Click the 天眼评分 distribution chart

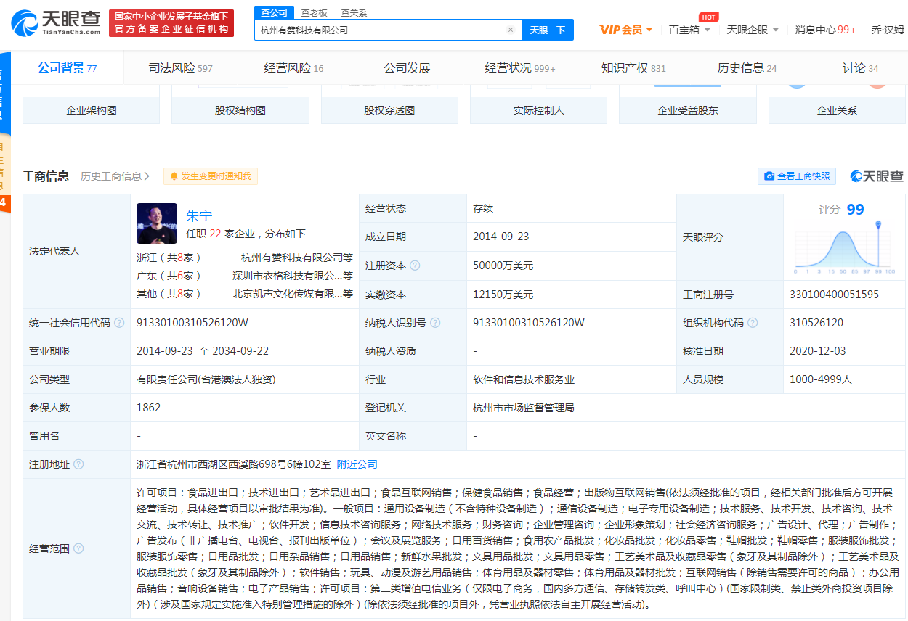pos(844,248)
